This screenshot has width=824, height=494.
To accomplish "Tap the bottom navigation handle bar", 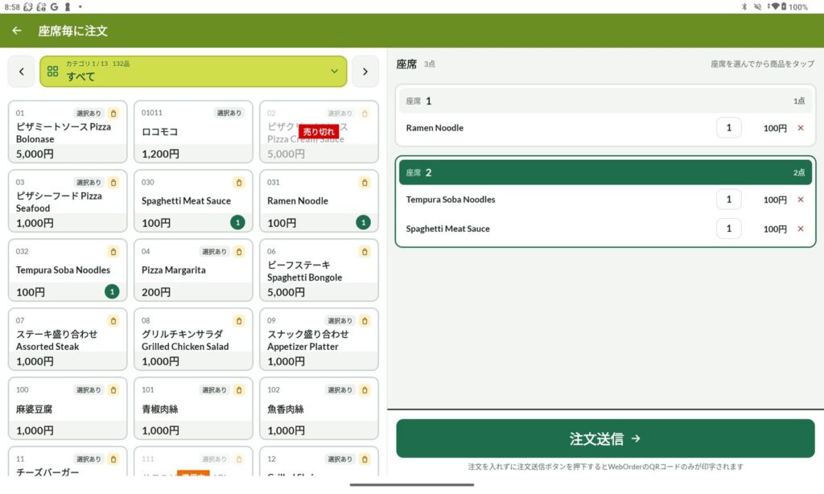I will [412, 484].
